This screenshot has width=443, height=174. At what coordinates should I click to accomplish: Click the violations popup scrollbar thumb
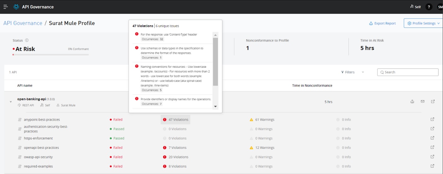tap(216, 62)
